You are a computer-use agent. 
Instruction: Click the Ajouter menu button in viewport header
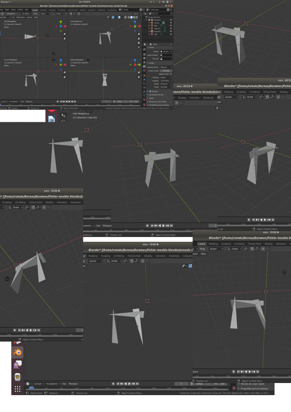click(29, 17)
